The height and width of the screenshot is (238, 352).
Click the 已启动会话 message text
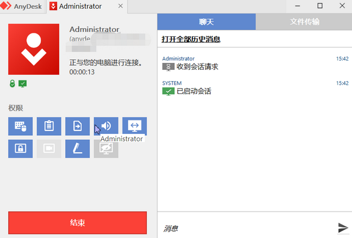[194, 91]
